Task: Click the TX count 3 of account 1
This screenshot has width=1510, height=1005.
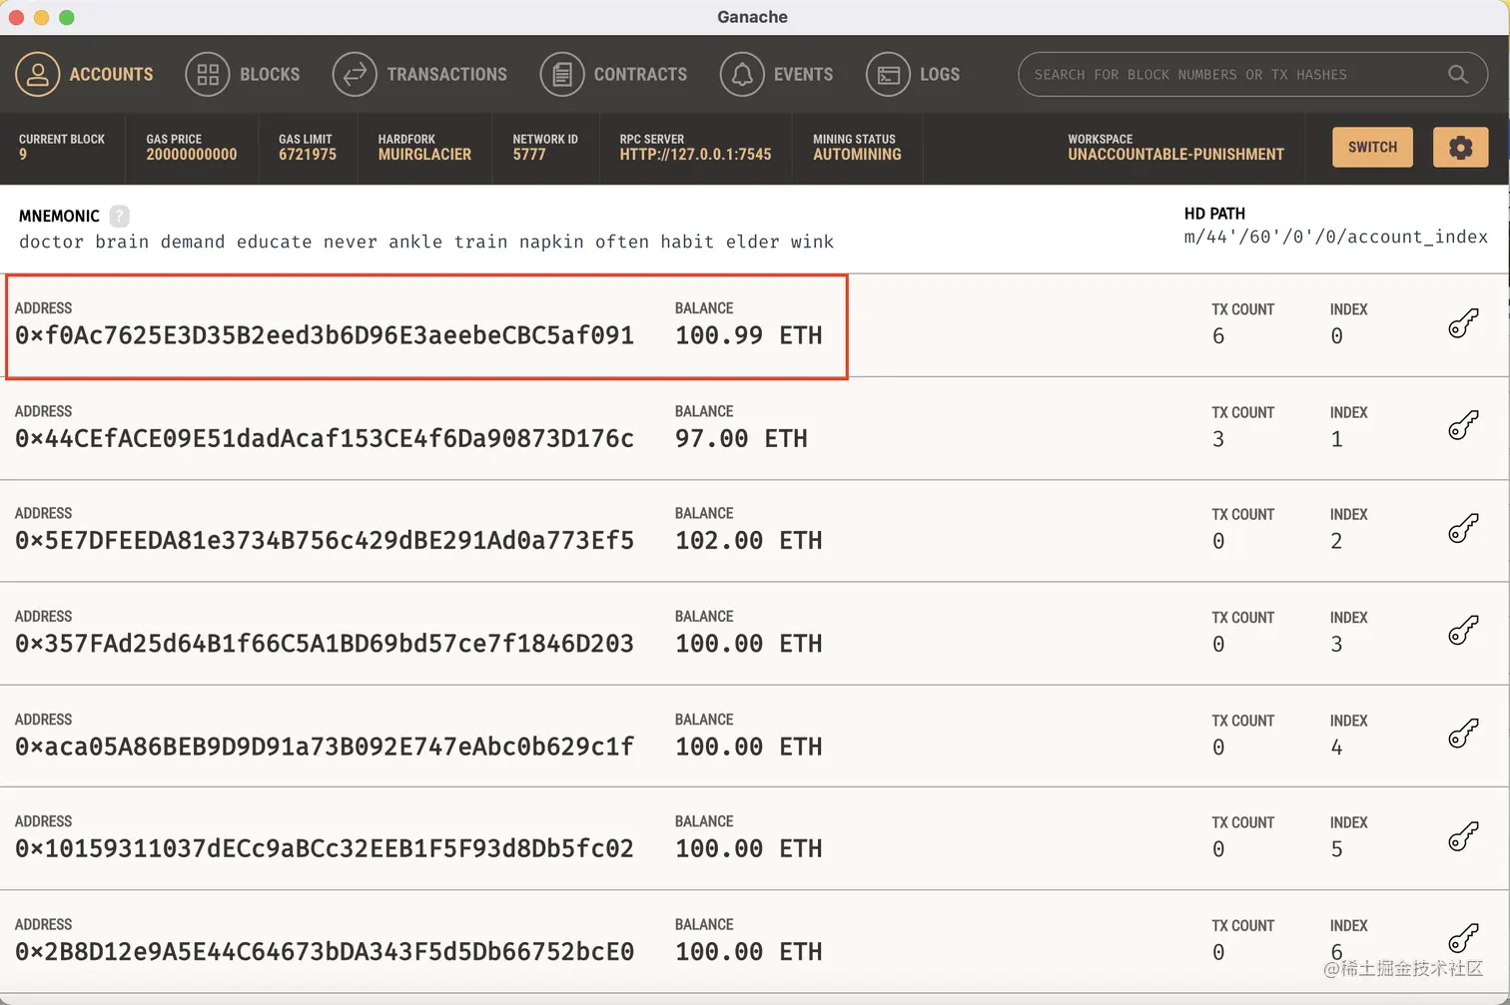Action: pos(1218,439)
